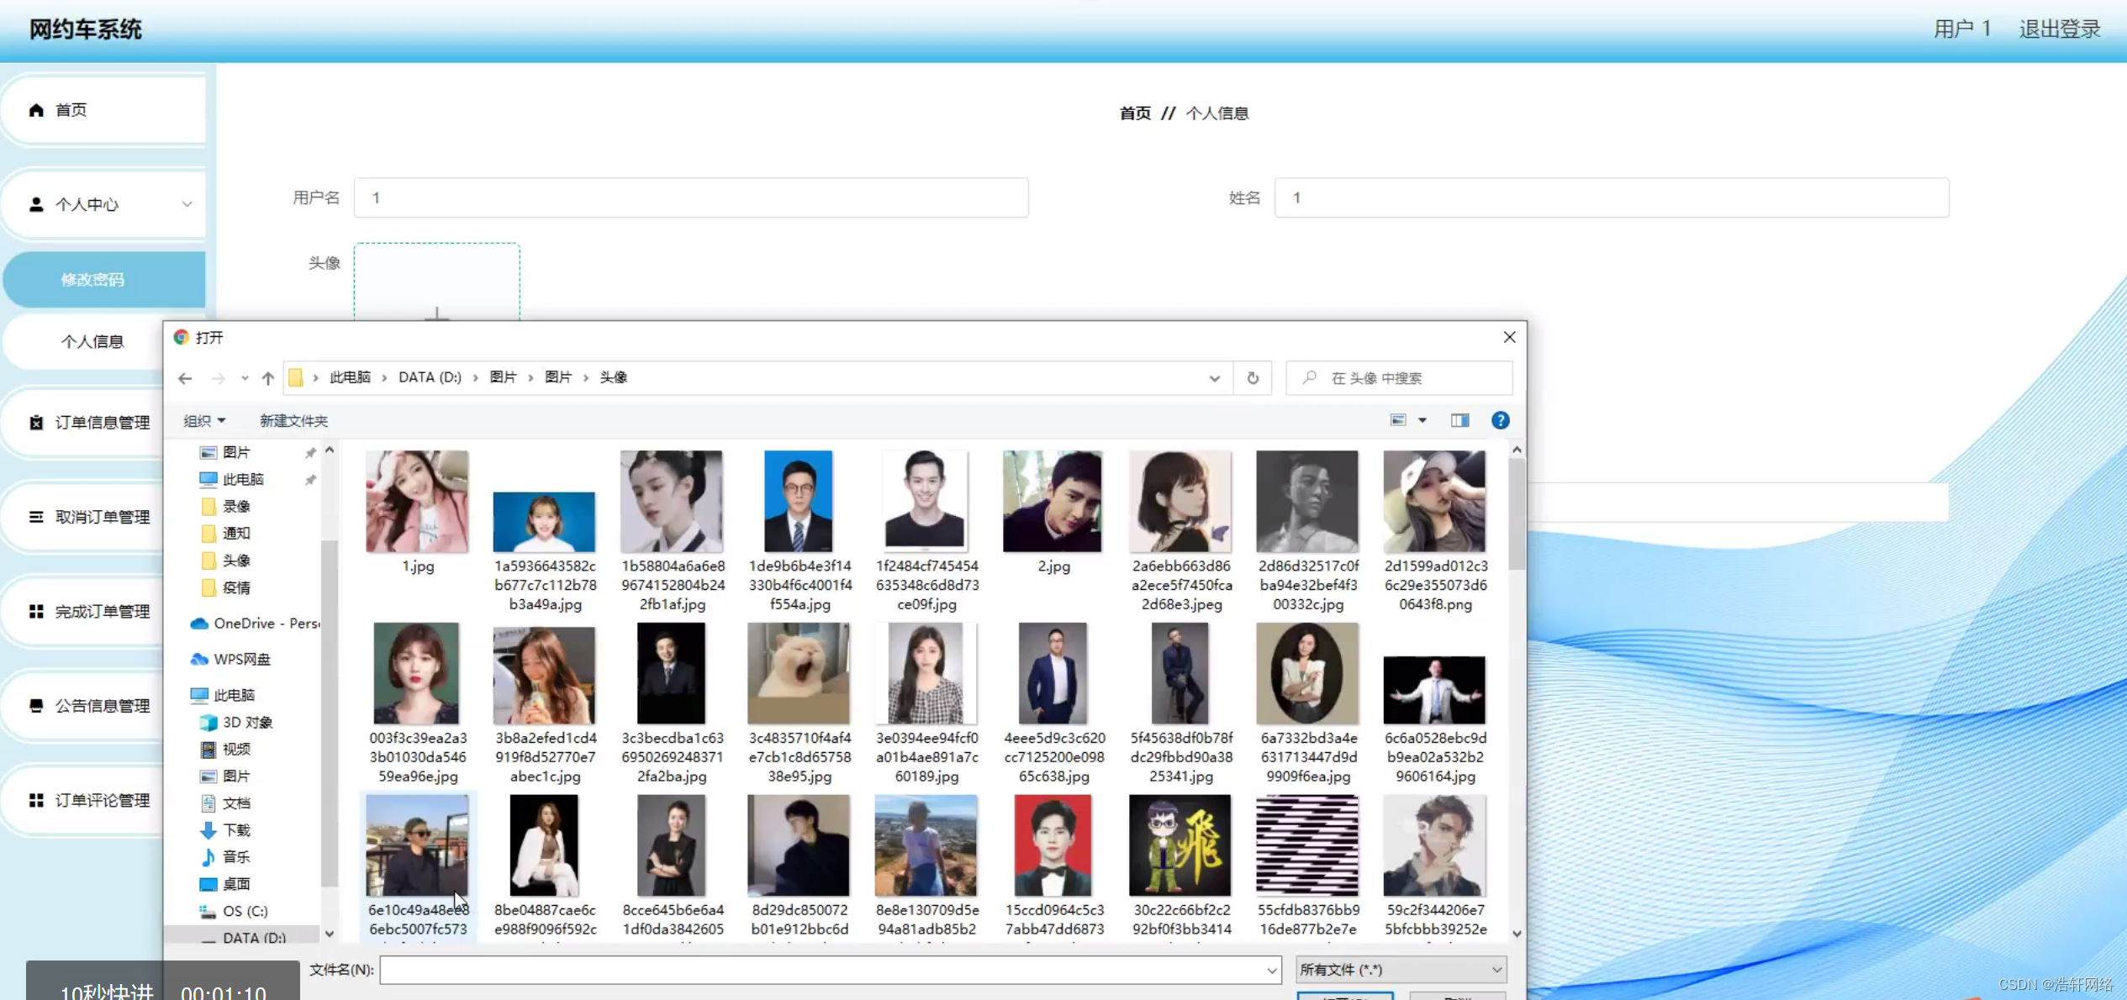Click the 取消订单管理 list icon
Image resolution: width=2127 pixels, height=1000 pixels.
pos(35,517)
